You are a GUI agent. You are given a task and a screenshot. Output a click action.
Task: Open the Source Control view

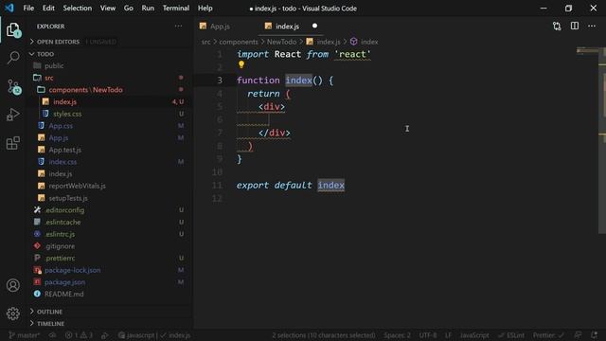point(13,86)
